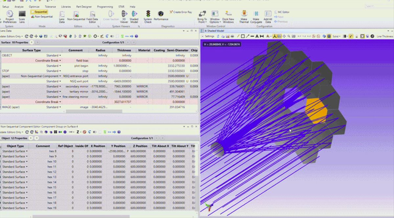The width and height of the screenshot is (394, 218).
Task: Open Project Preferences in the System group
Action: tap(10, 16)
